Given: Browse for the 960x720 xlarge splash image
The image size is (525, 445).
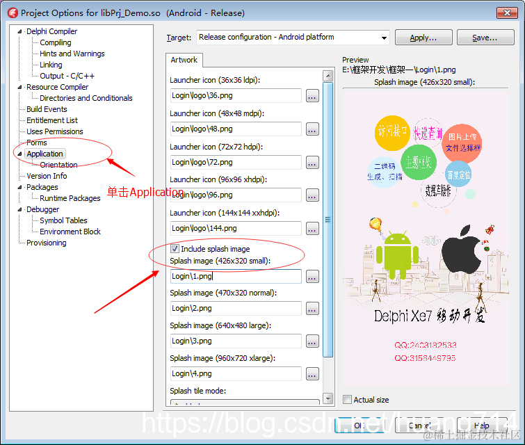Looking at the screenshot, I should (x=312, y=374).
